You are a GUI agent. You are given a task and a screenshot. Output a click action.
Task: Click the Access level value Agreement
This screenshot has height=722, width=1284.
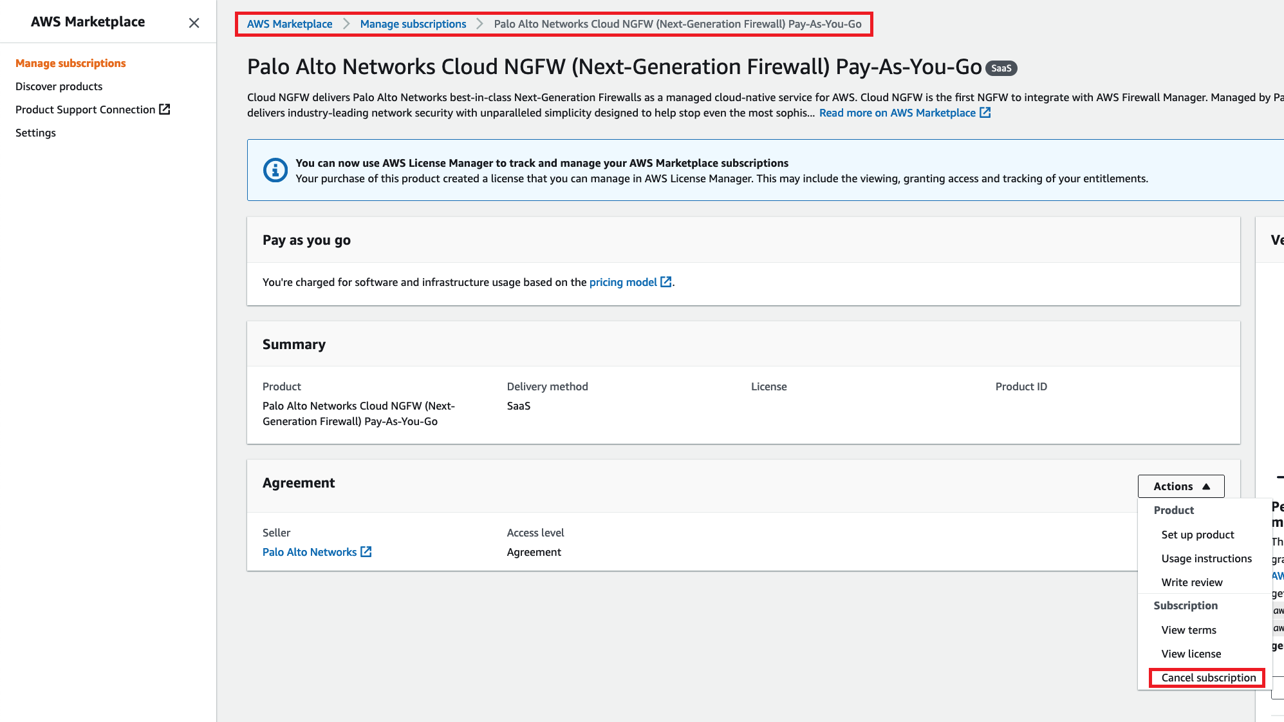pyautogui.click(x=534, y=552)
